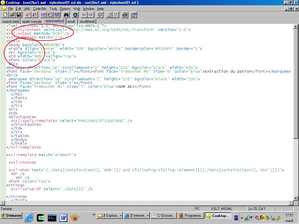Switch to the result tab

(71, 22)
